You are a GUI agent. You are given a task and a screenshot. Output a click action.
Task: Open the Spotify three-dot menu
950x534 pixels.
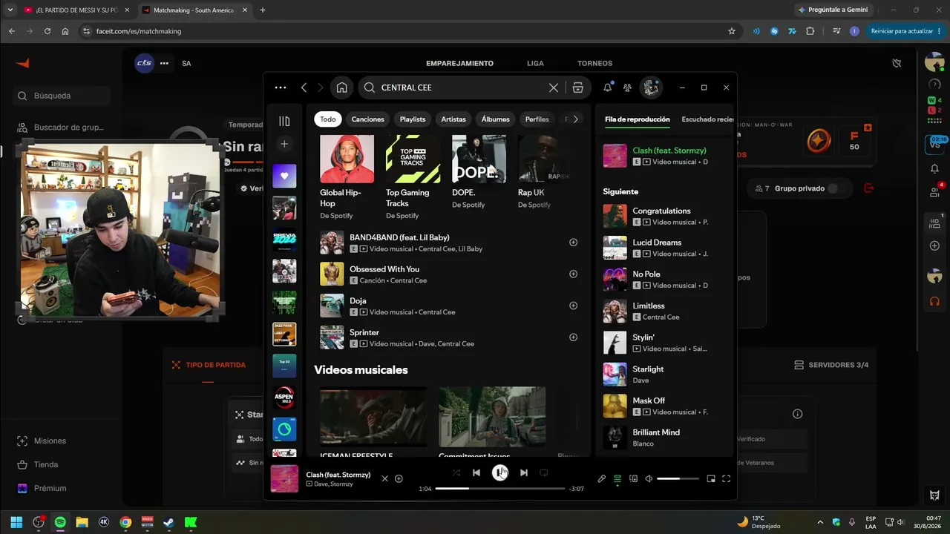click(x=280, y=88)
